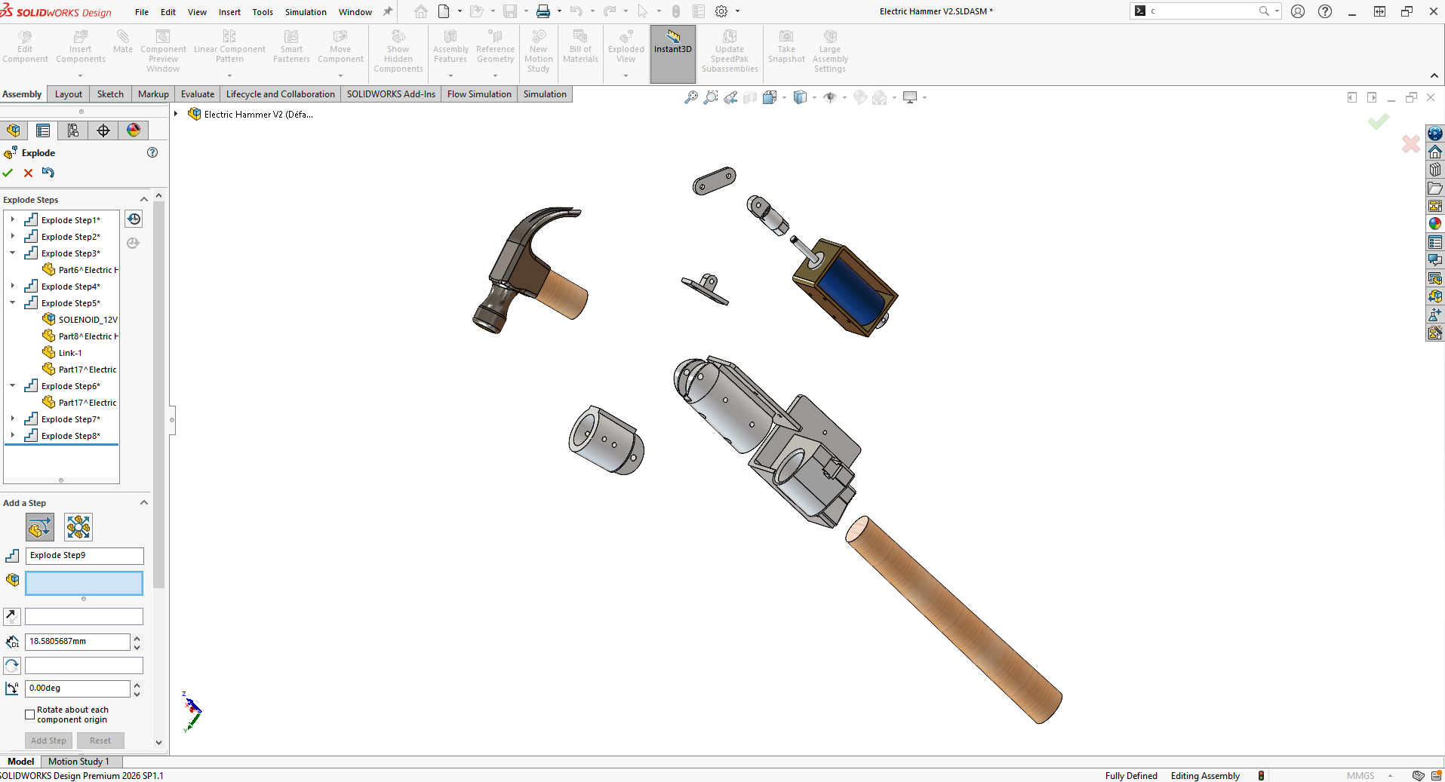
Task: Click the Print icon
Action: (x=543, y=11)
